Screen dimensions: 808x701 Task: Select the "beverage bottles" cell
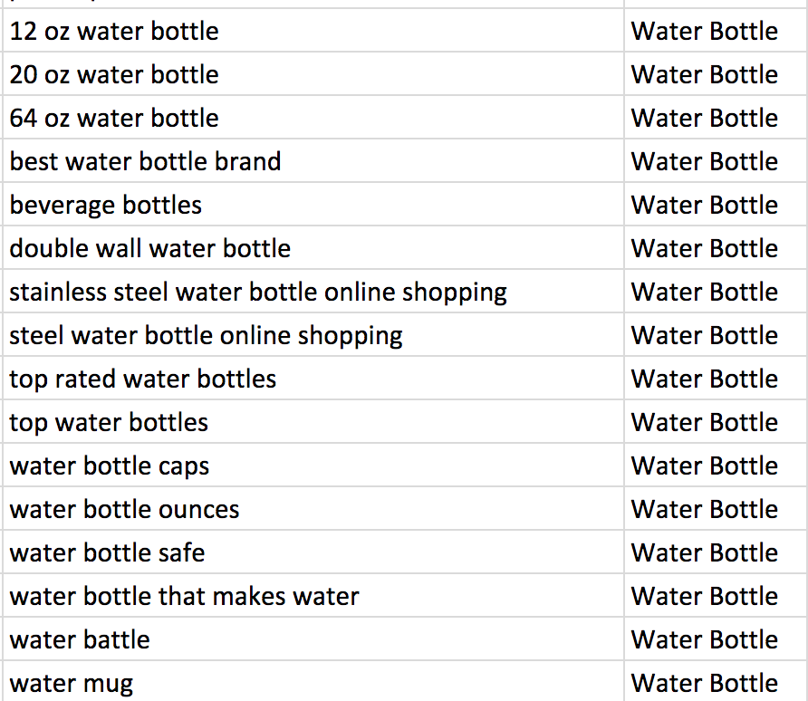tap(106, 206)
